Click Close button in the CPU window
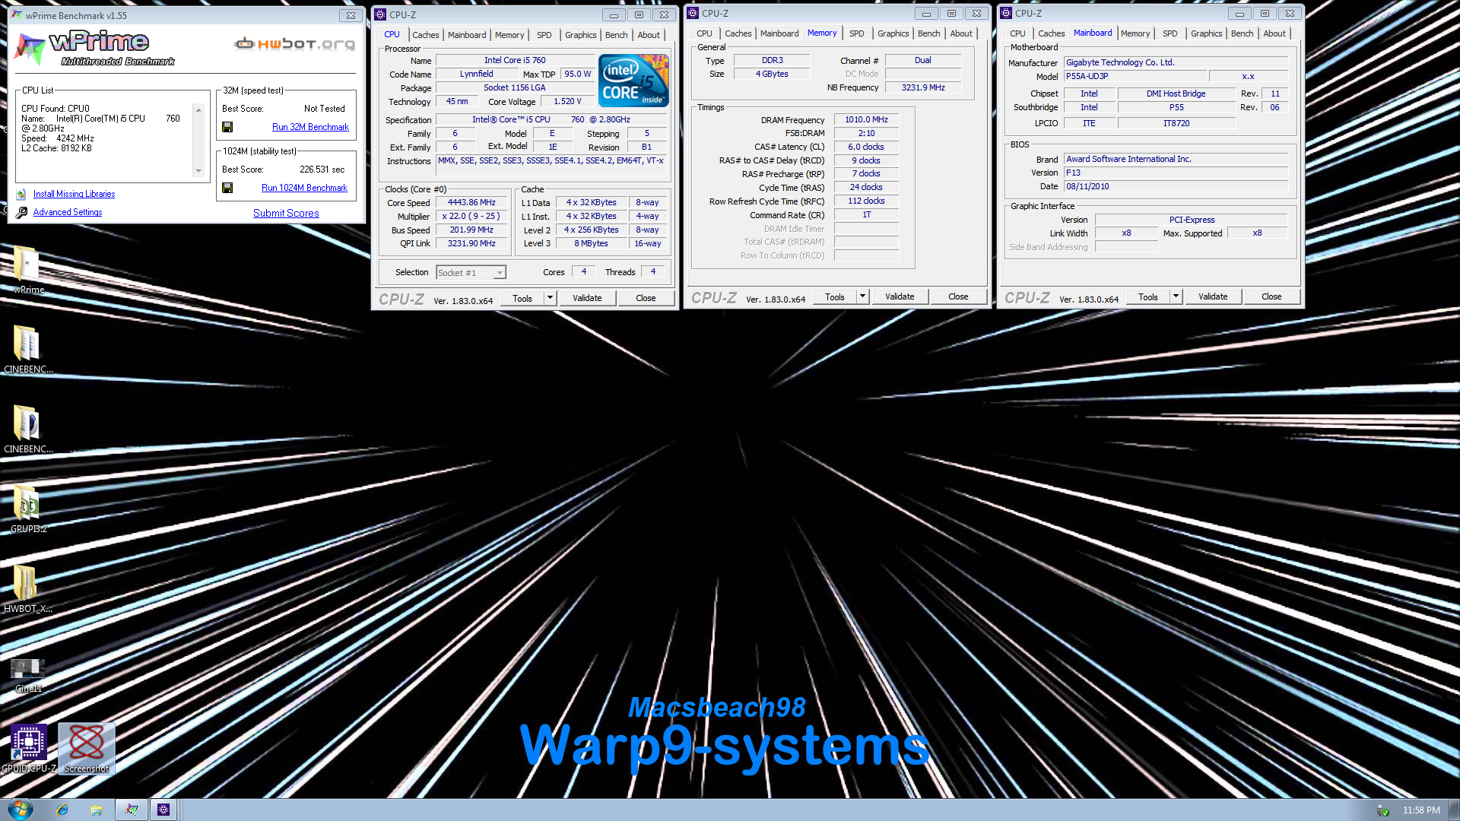Viewport: 1460px width, 821px height. tap(646, 298)
